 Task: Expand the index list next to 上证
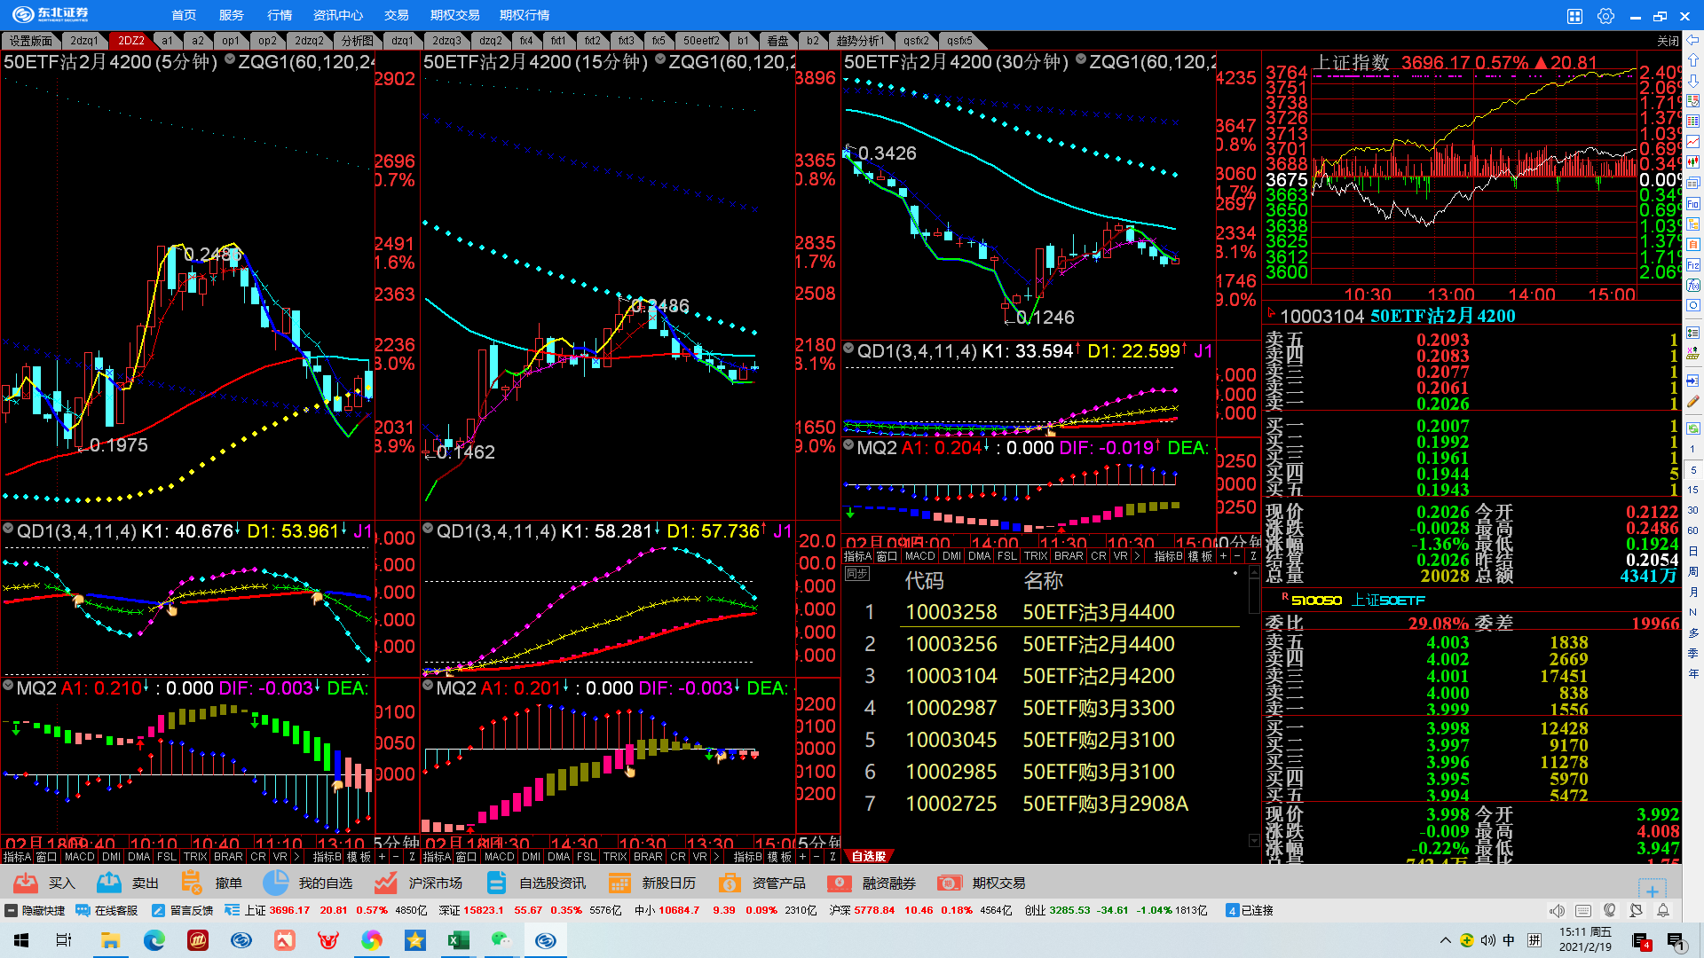(233, 910)
